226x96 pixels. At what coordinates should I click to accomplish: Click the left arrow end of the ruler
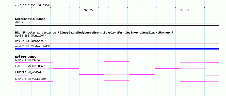click(x=16, y=8)
